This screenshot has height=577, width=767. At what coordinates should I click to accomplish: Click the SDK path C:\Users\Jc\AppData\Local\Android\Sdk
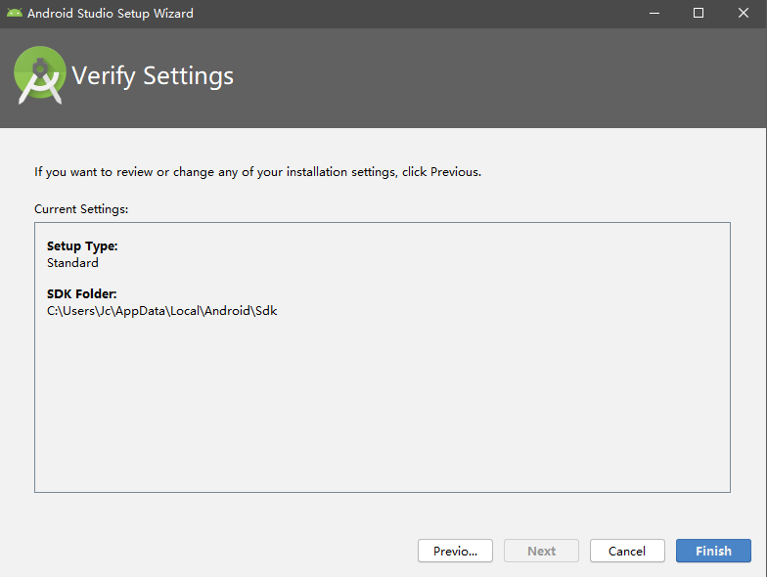(162, 311)
